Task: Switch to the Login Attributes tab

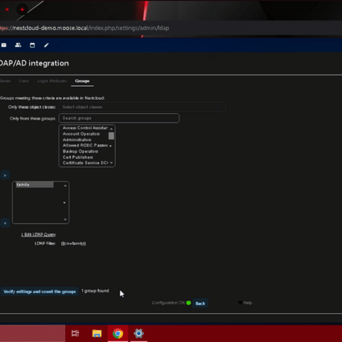Action: 52,81
